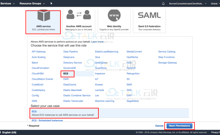Open the Resource Groups dropdown
220x135 pixels.
click(32, 3)
